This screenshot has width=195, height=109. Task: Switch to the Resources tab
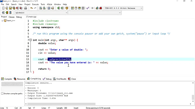(19, 79)
